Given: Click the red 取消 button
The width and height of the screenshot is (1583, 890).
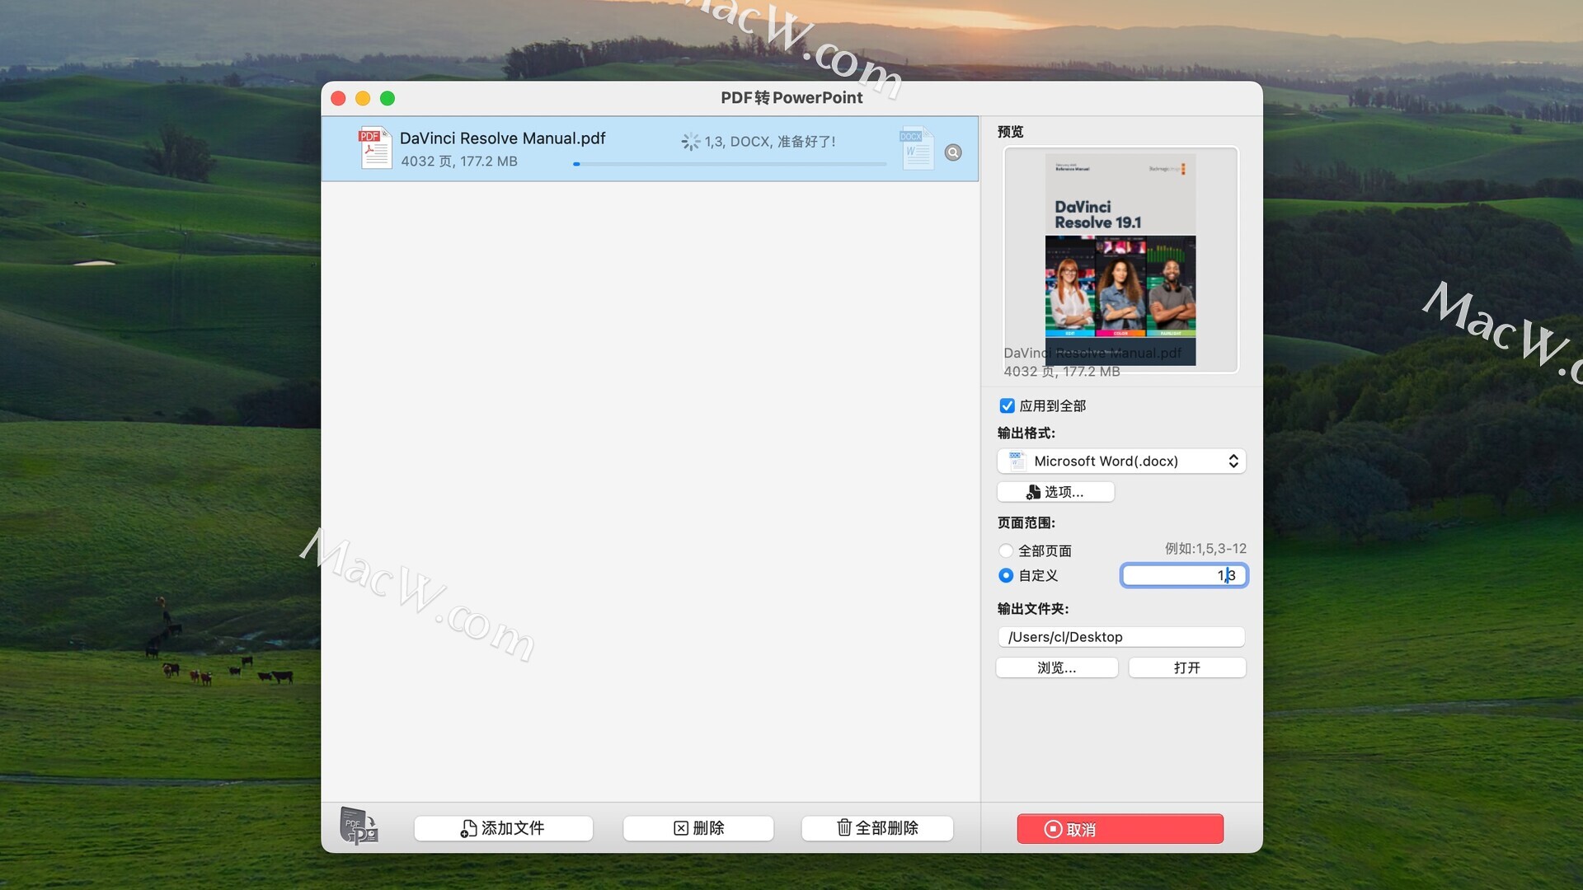Looking at the screenshot, I should (1120, 829).
